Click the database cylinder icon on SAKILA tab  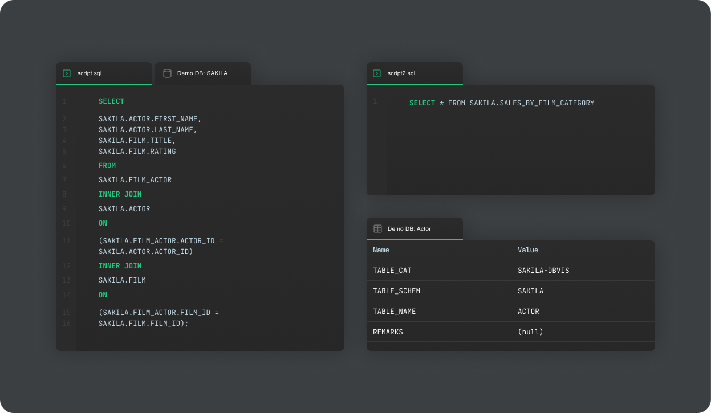click(166, 73)
